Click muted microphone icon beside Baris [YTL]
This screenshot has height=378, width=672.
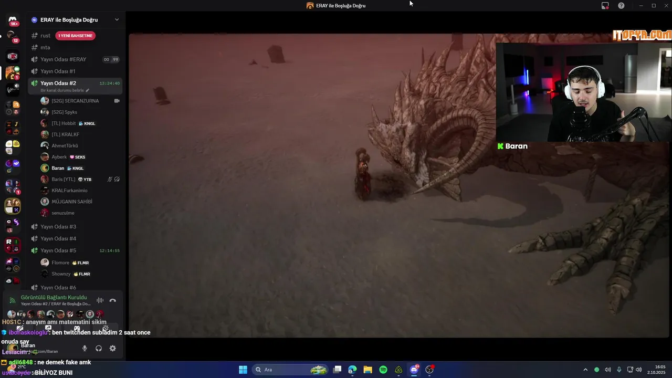[x=110, y=179]
